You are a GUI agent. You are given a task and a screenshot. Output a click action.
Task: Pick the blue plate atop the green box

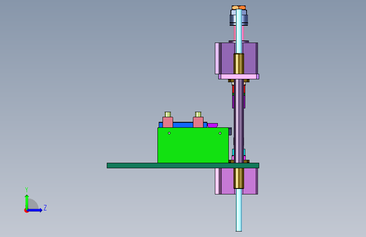(183, 125)
